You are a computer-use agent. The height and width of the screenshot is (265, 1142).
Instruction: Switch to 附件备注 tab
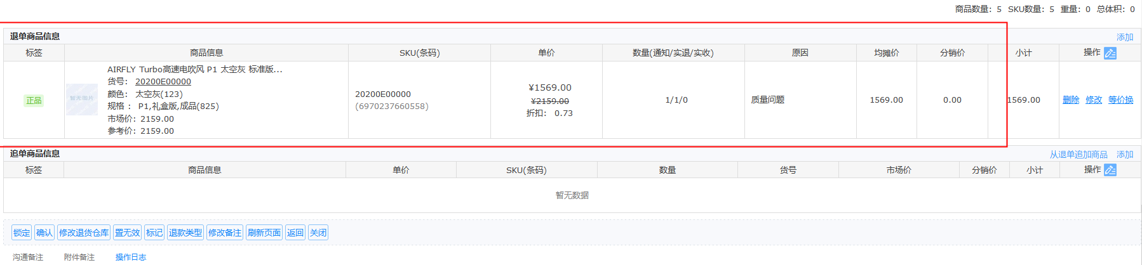pyautogui.click(x=79, y=257)
